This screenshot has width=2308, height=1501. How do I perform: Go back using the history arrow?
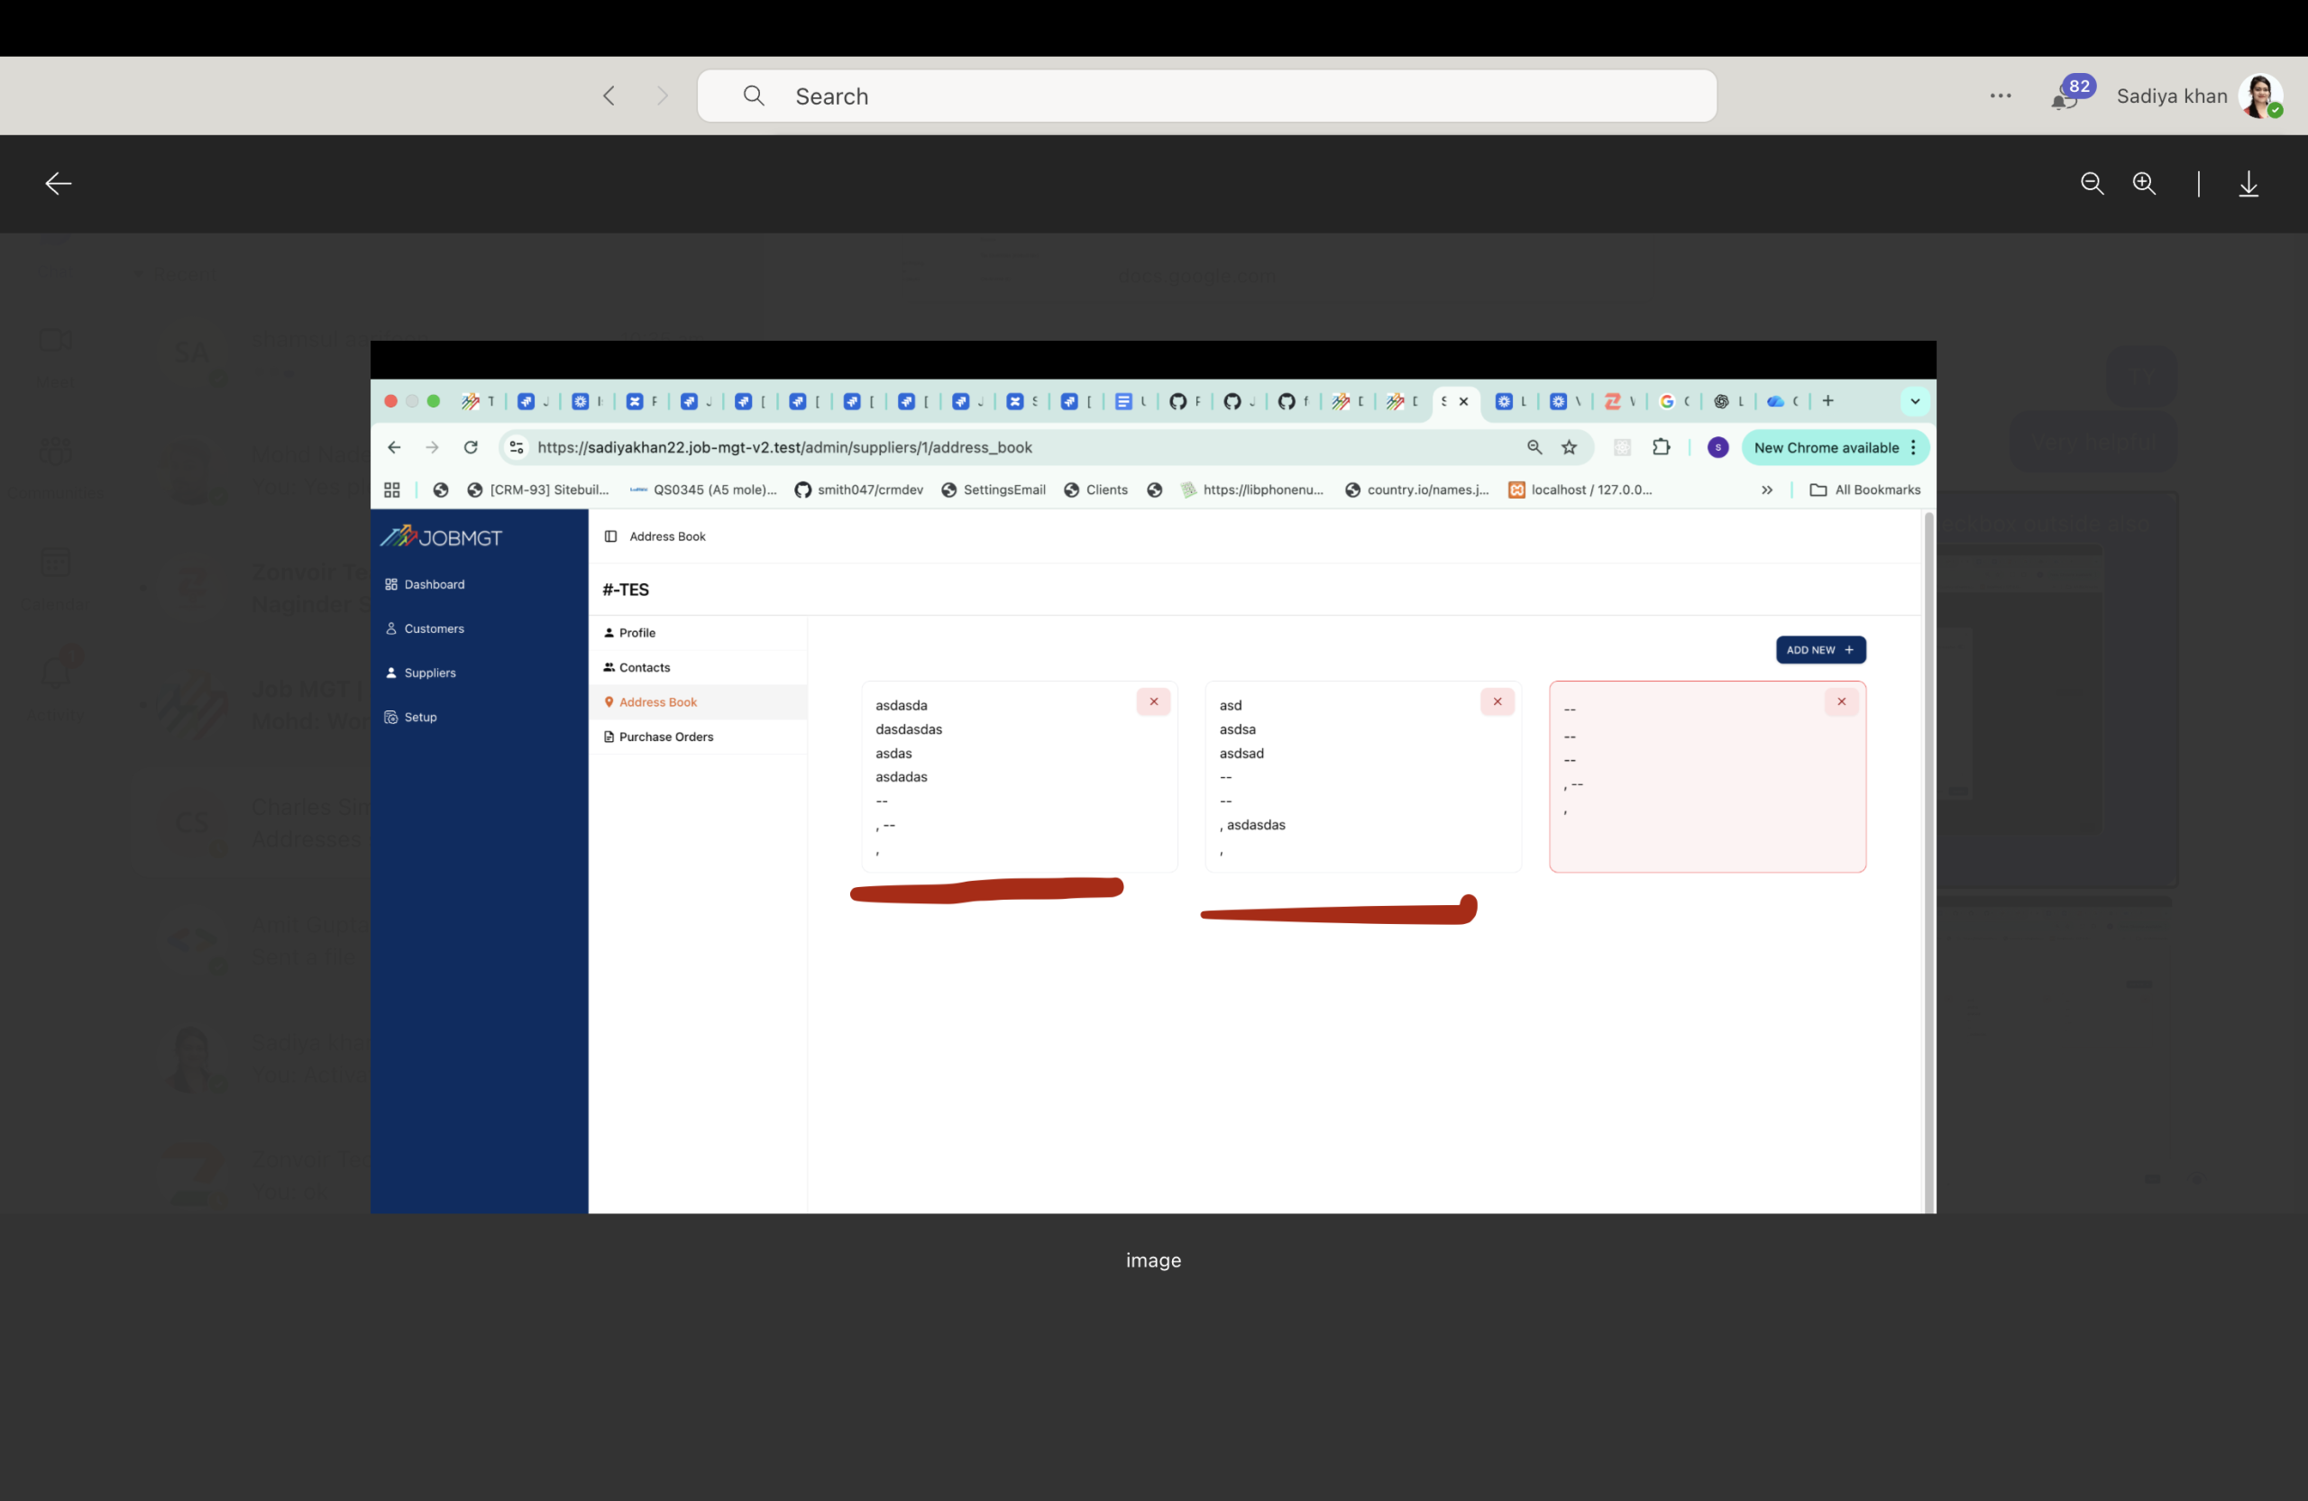pos(609,96)
